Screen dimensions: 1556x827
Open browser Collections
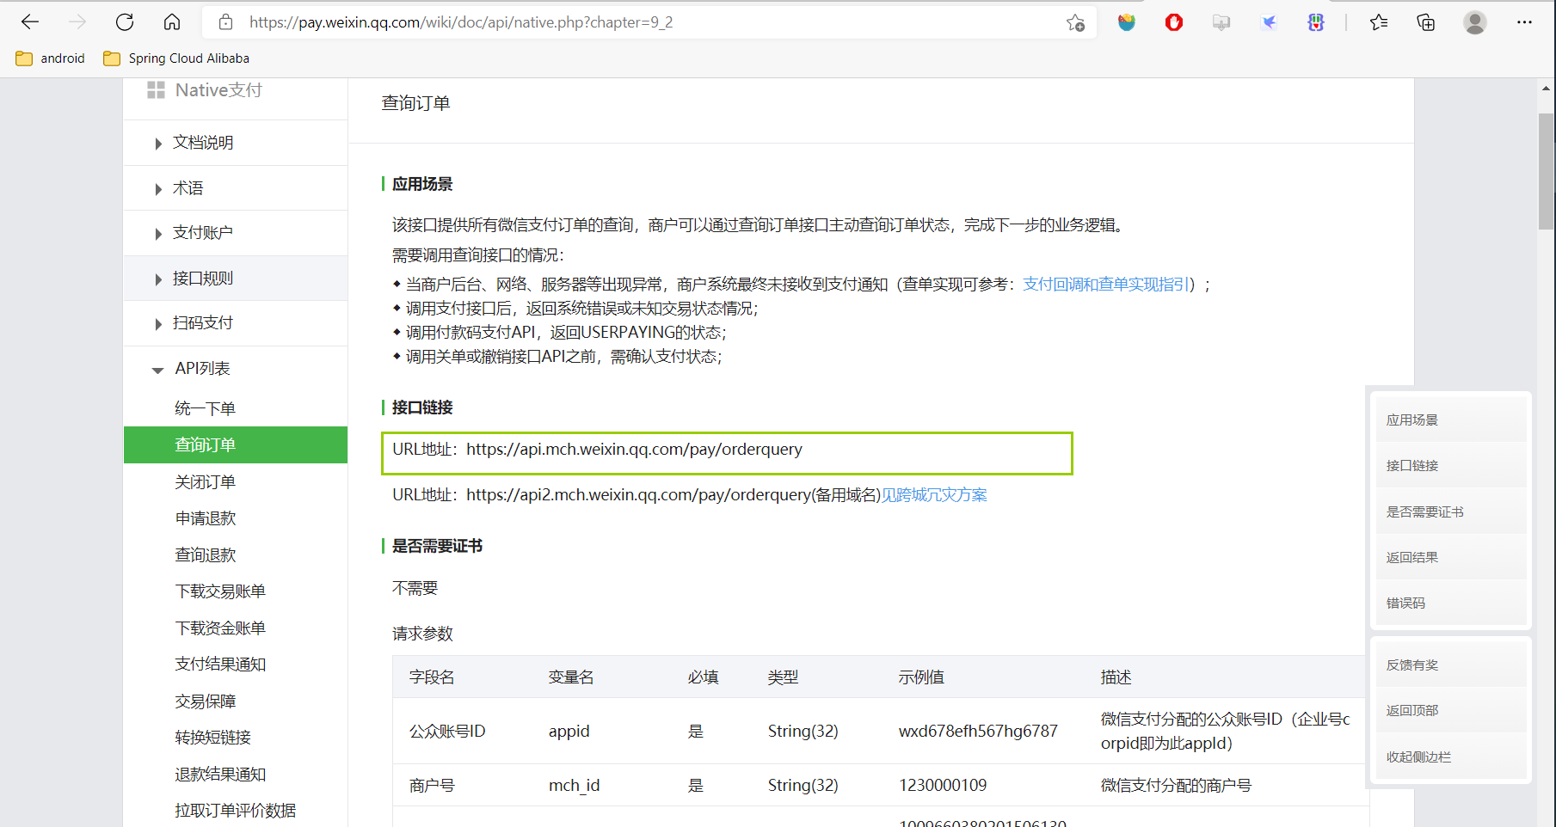tap(1425, 22)
